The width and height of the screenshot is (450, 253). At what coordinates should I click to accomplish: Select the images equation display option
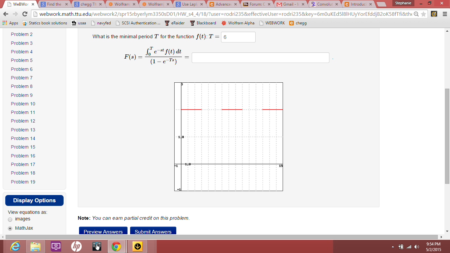pyautogui.click(x=10, y=219)
